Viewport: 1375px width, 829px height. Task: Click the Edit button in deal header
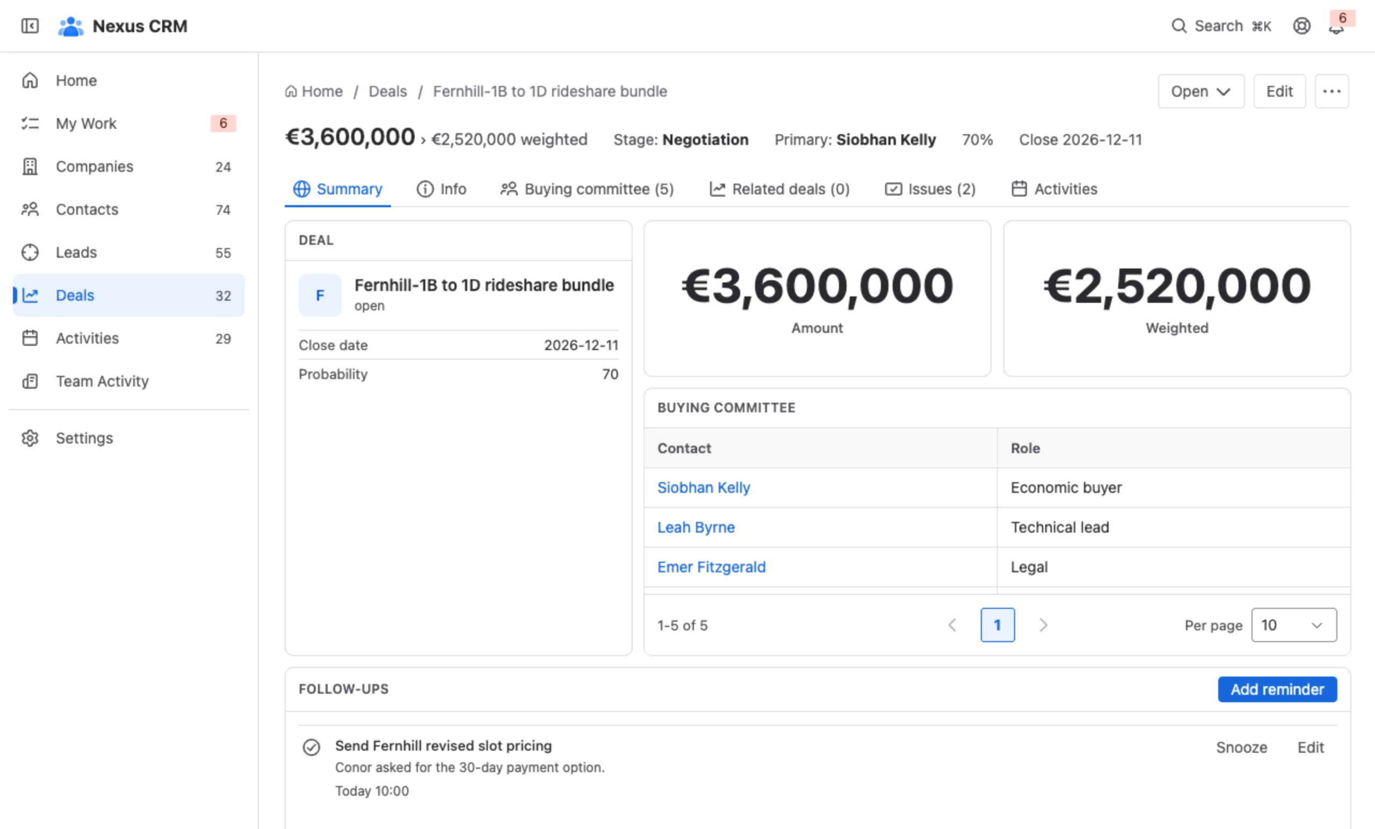1279,91
